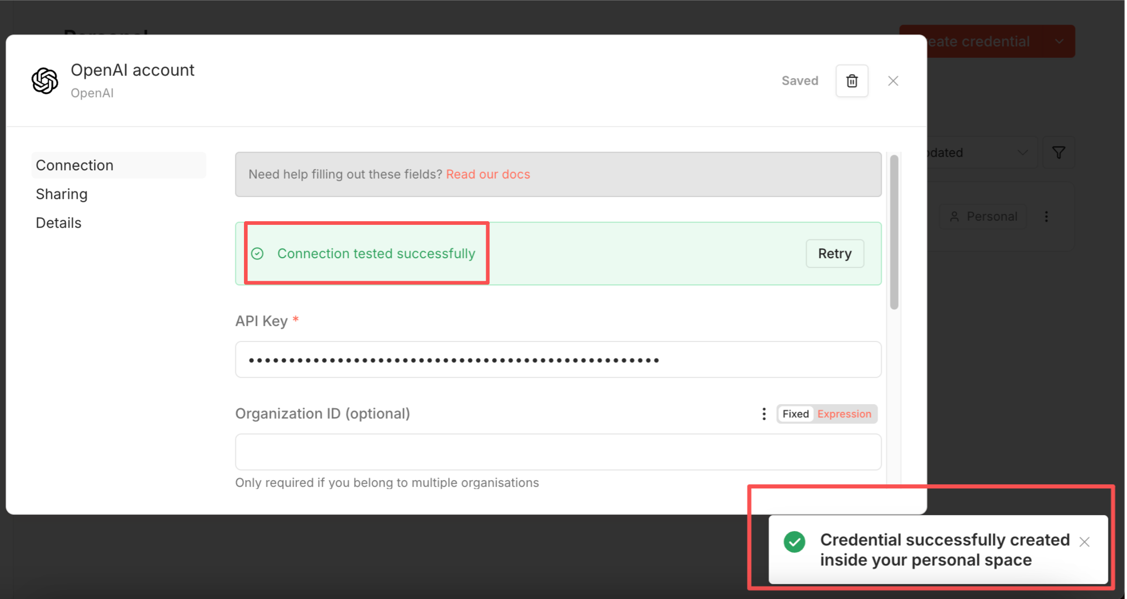Select the Sharing tab
The height and width of the screenshot is (599, 1127).
coord(62,194)
